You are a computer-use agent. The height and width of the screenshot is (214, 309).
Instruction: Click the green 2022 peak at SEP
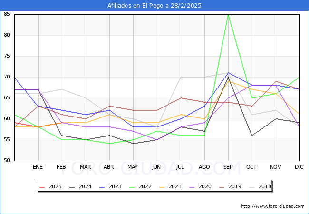click(x=228, y=15)
